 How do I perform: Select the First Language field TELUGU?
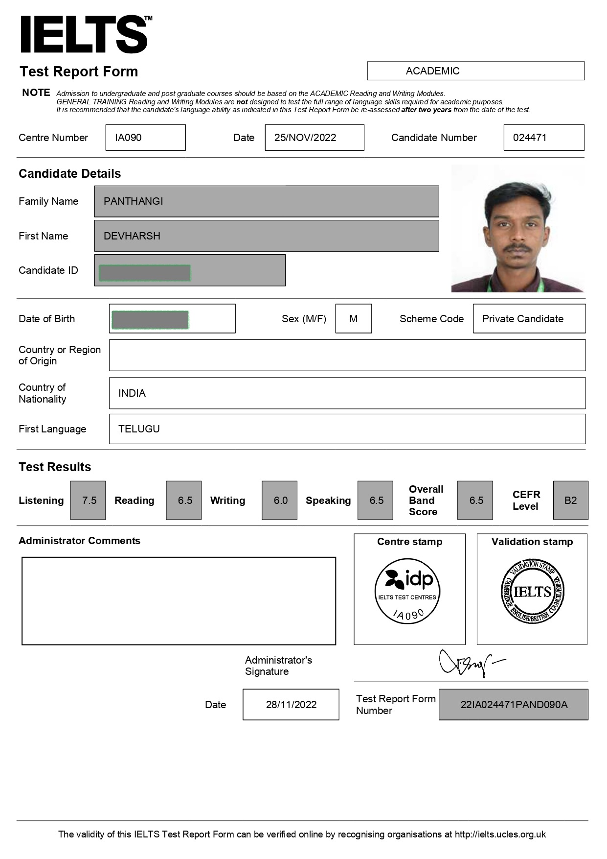(x=347, y=429)
